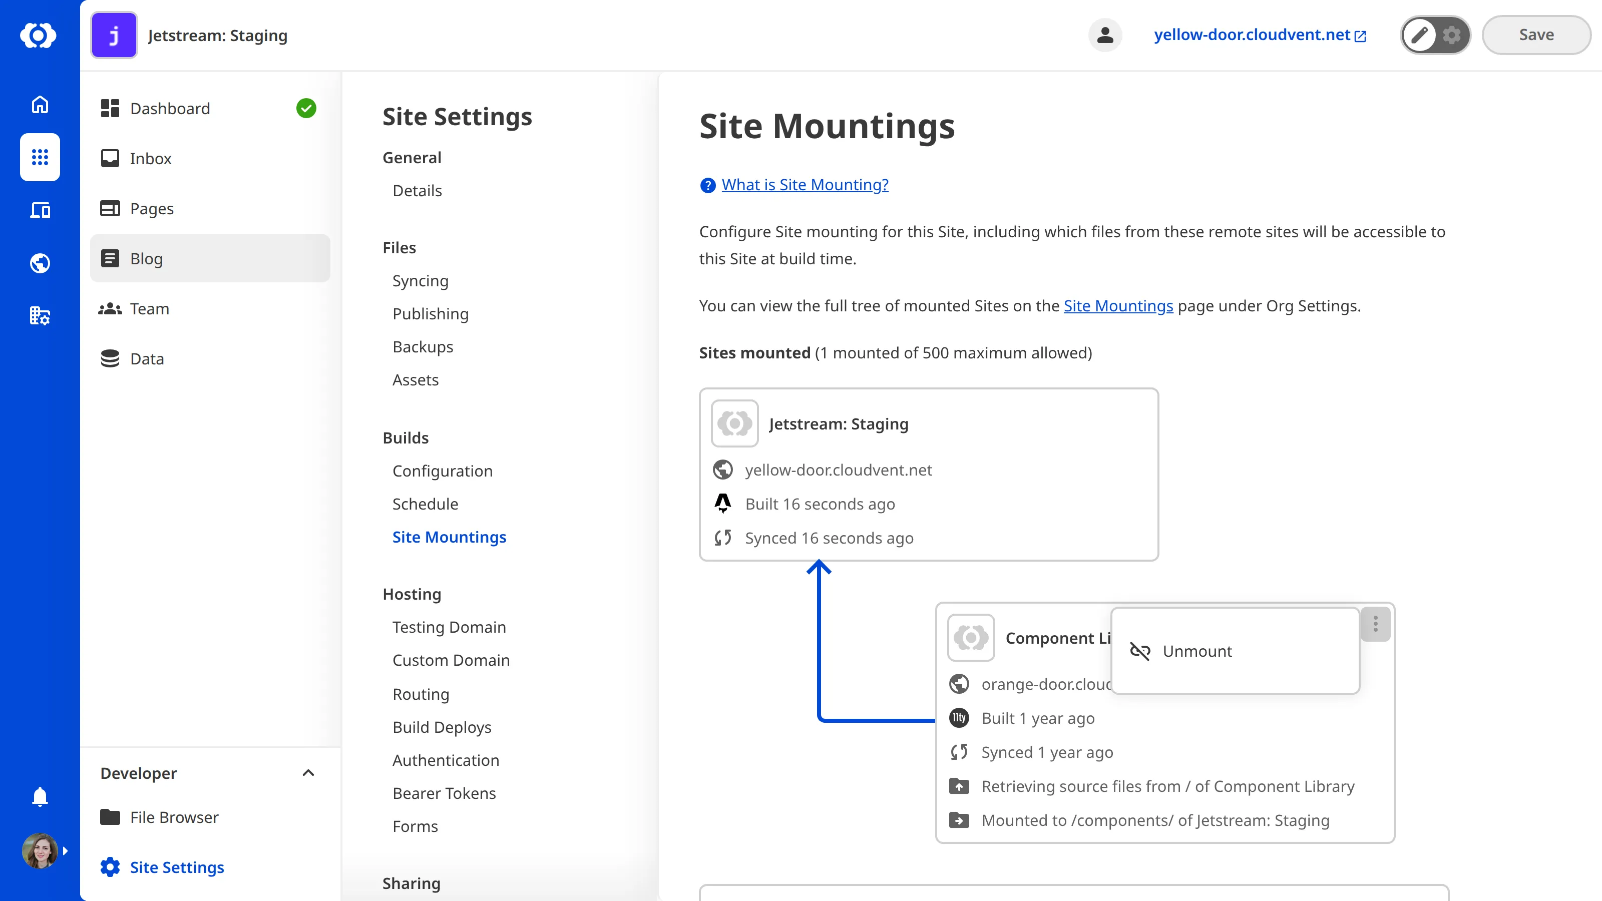Open the Inbox section
Image resolution: width=1602 pixels, height=901 pixels.
tap(151, 159)
